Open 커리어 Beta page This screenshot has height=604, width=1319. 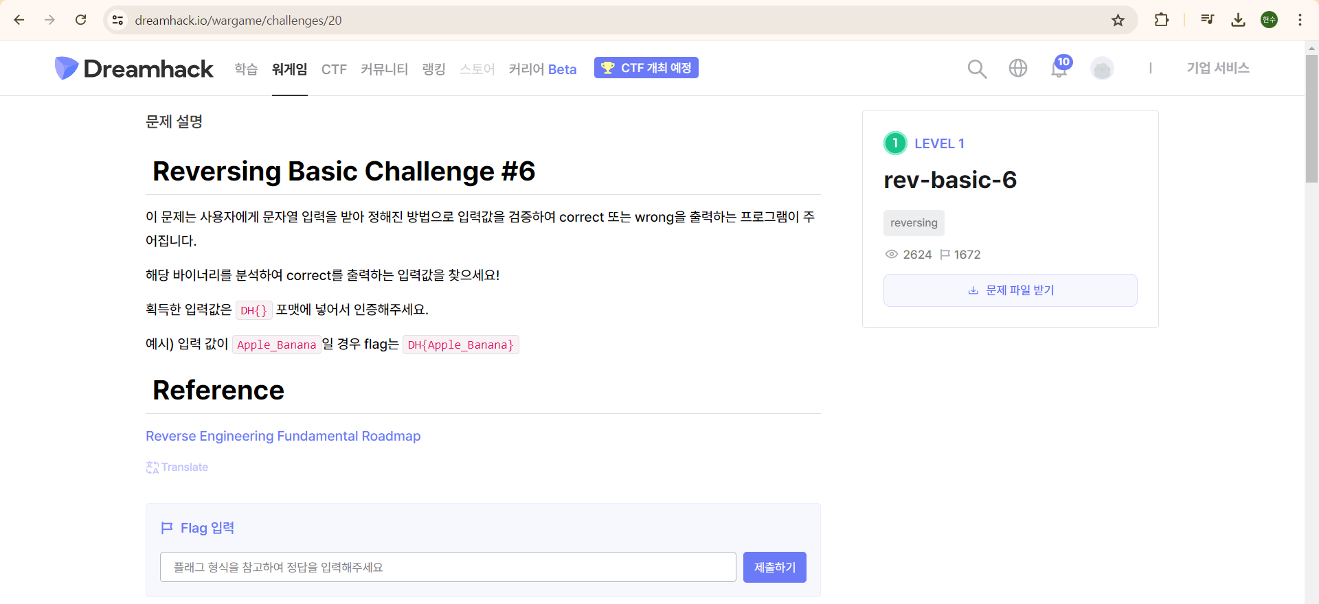pos(543,69)
